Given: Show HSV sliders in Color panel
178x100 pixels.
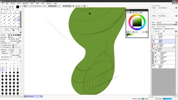Looking at the screenshot, I should [133, 12].
